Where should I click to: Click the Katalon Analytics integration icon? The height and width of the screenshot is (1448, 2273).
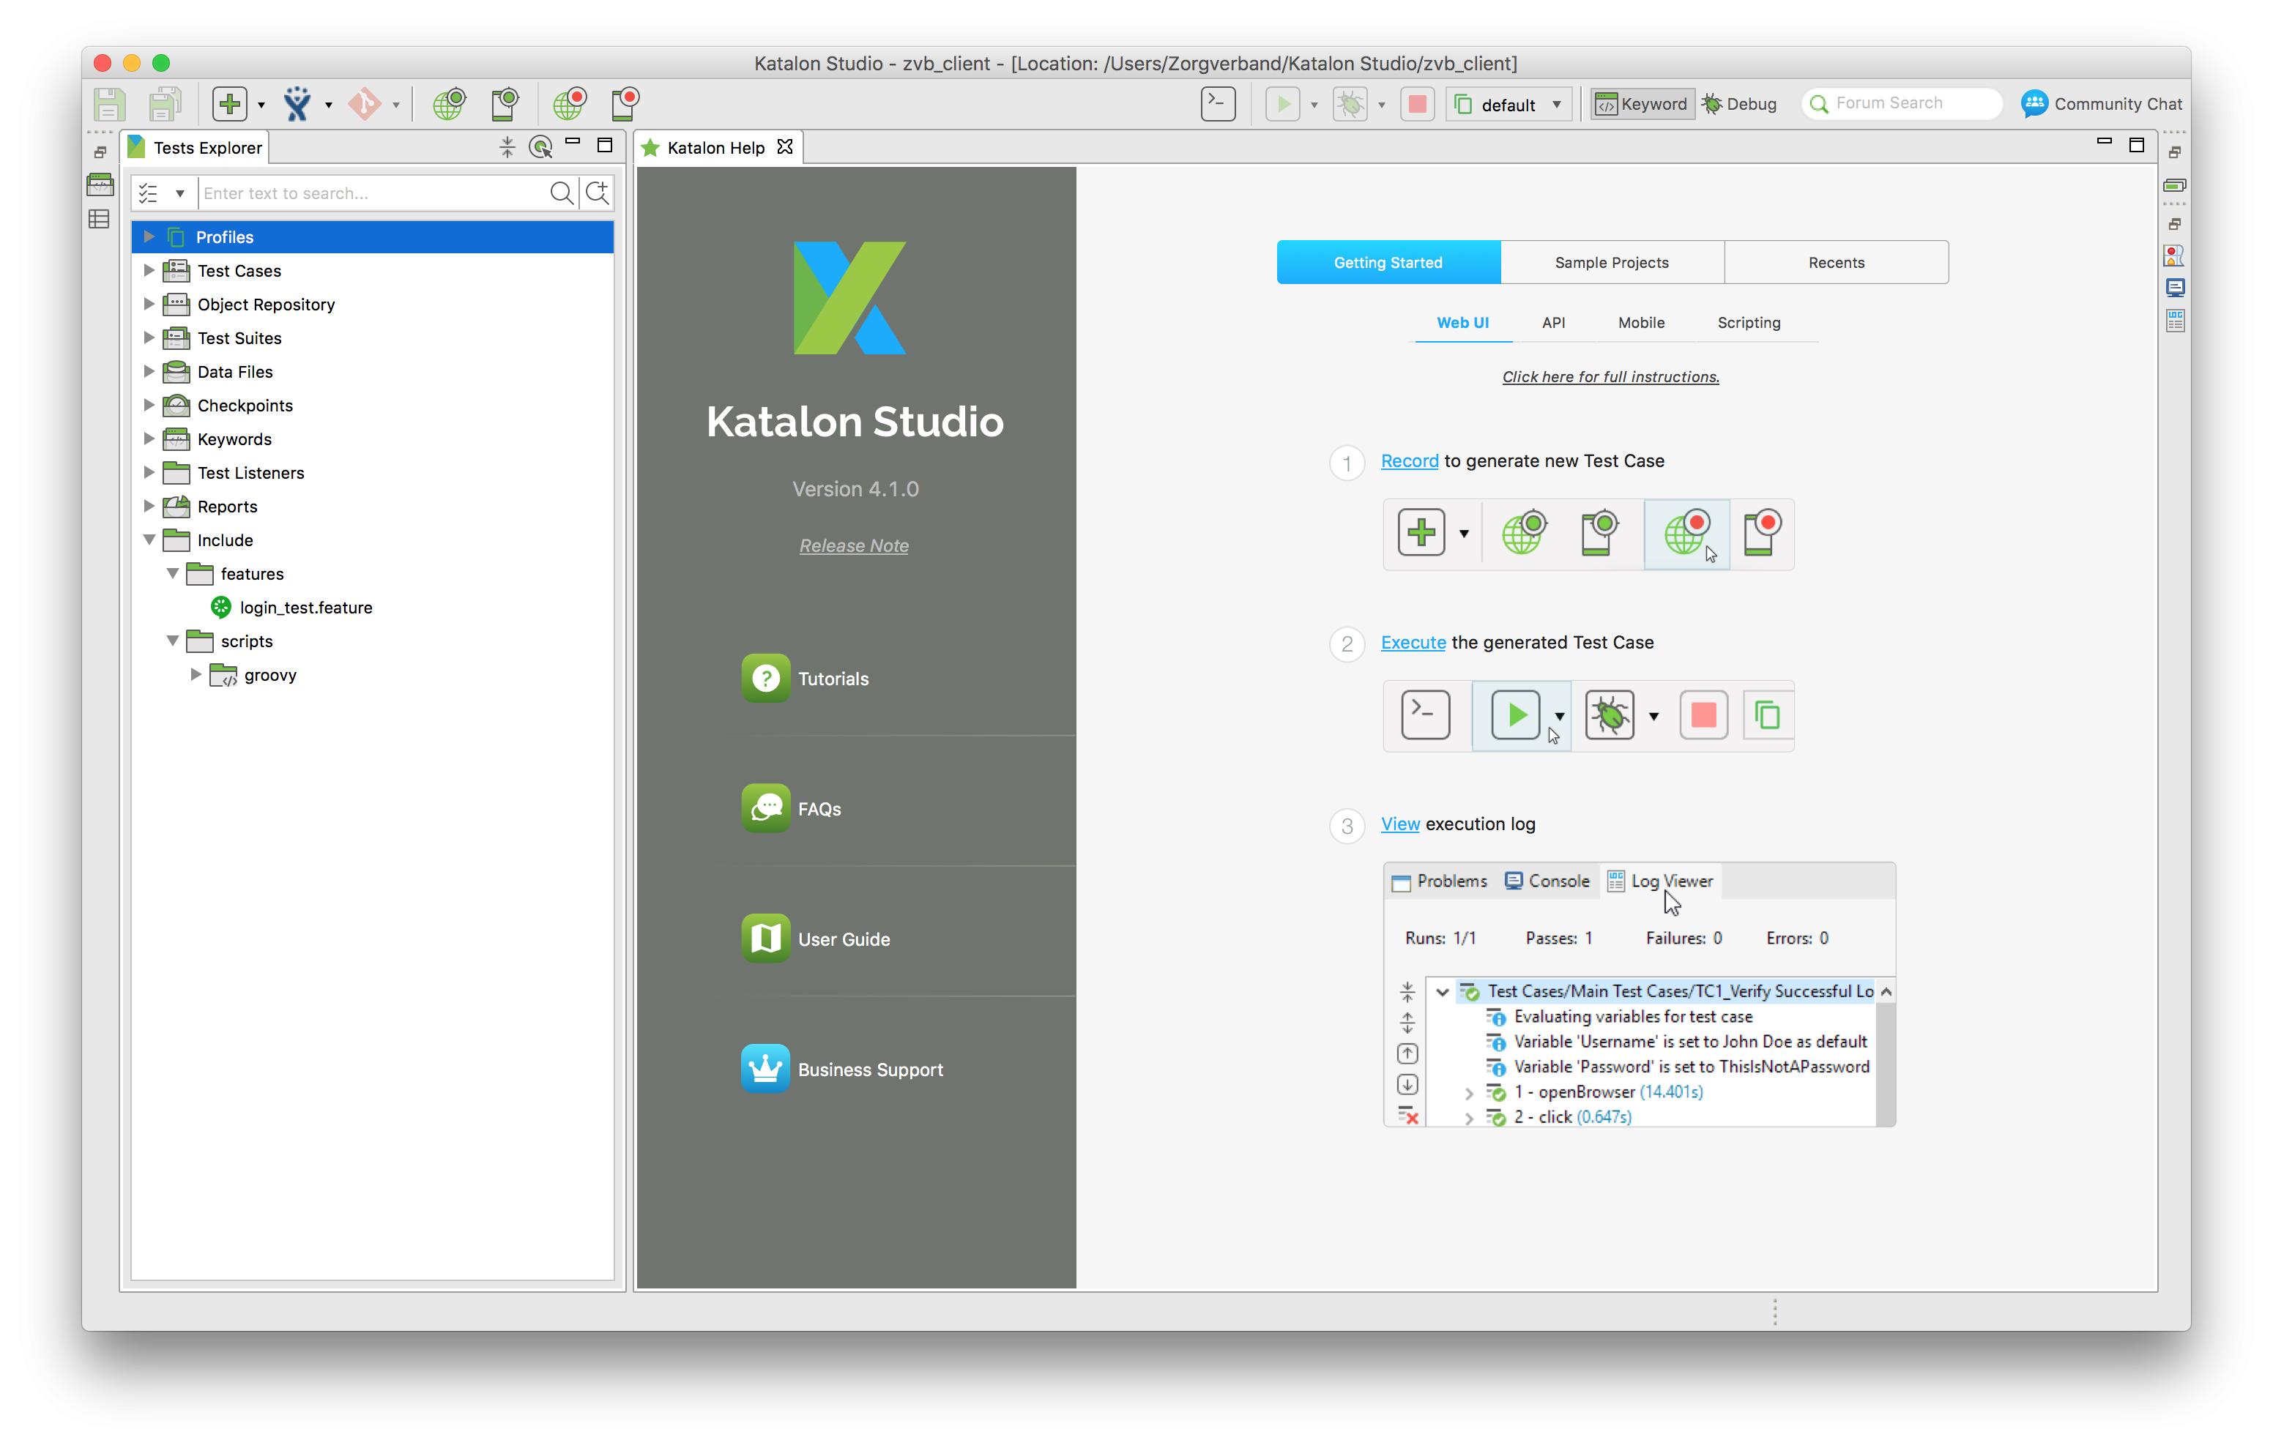click(297, 104)
